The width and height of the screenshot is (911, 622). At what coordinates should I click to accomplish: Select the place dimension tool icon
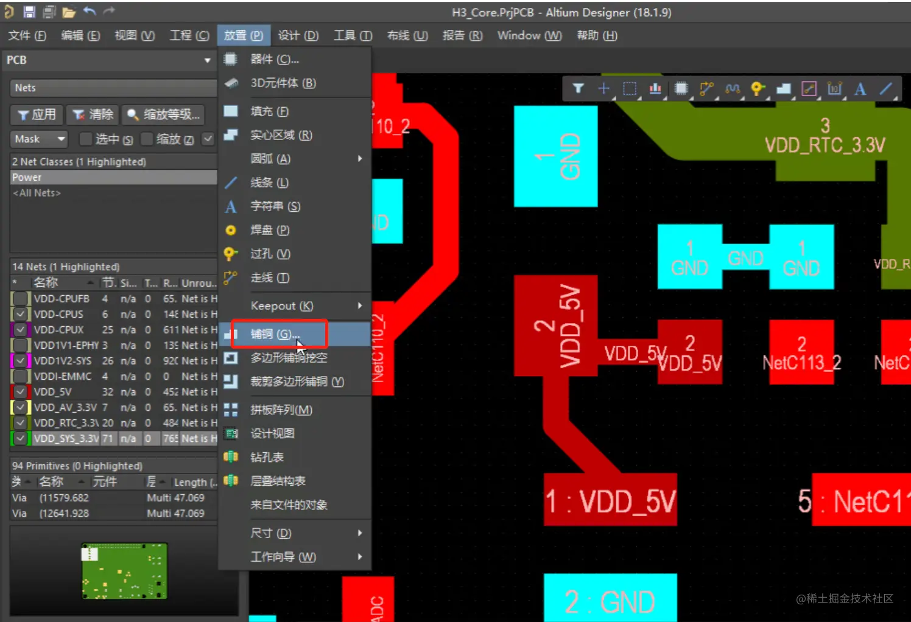(834, 89)
